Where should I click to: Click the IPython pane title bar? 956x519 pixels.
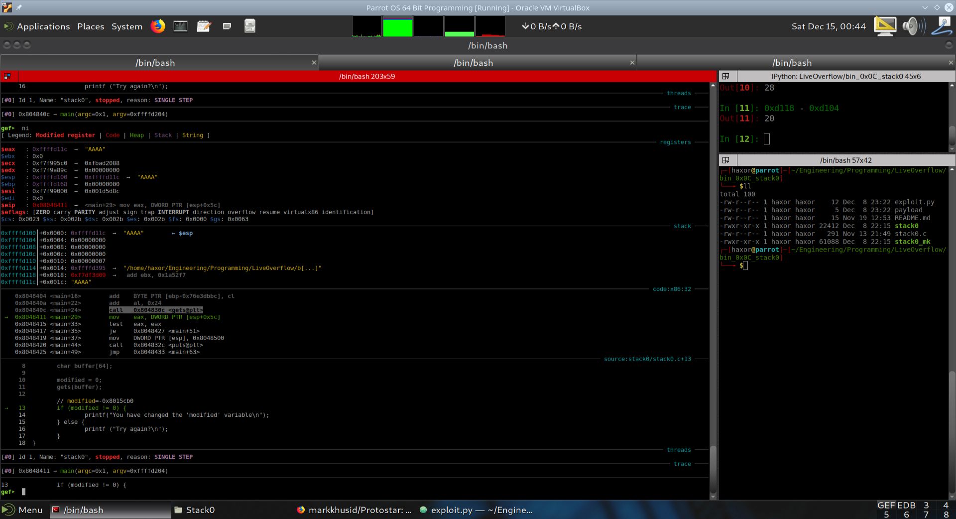coord(845,76)
